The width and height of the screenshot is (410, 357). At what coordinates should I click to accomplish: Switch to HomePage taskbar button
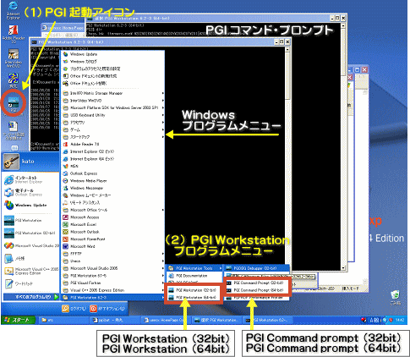[x=167, y=320]
